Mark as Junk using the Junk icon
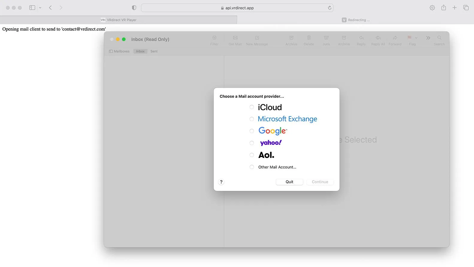 pos(326,38)
